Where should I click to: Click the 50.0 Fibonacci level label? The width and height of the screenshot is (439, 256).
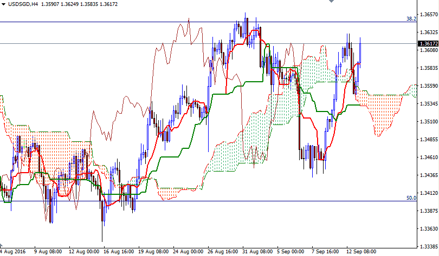(411, 198)
